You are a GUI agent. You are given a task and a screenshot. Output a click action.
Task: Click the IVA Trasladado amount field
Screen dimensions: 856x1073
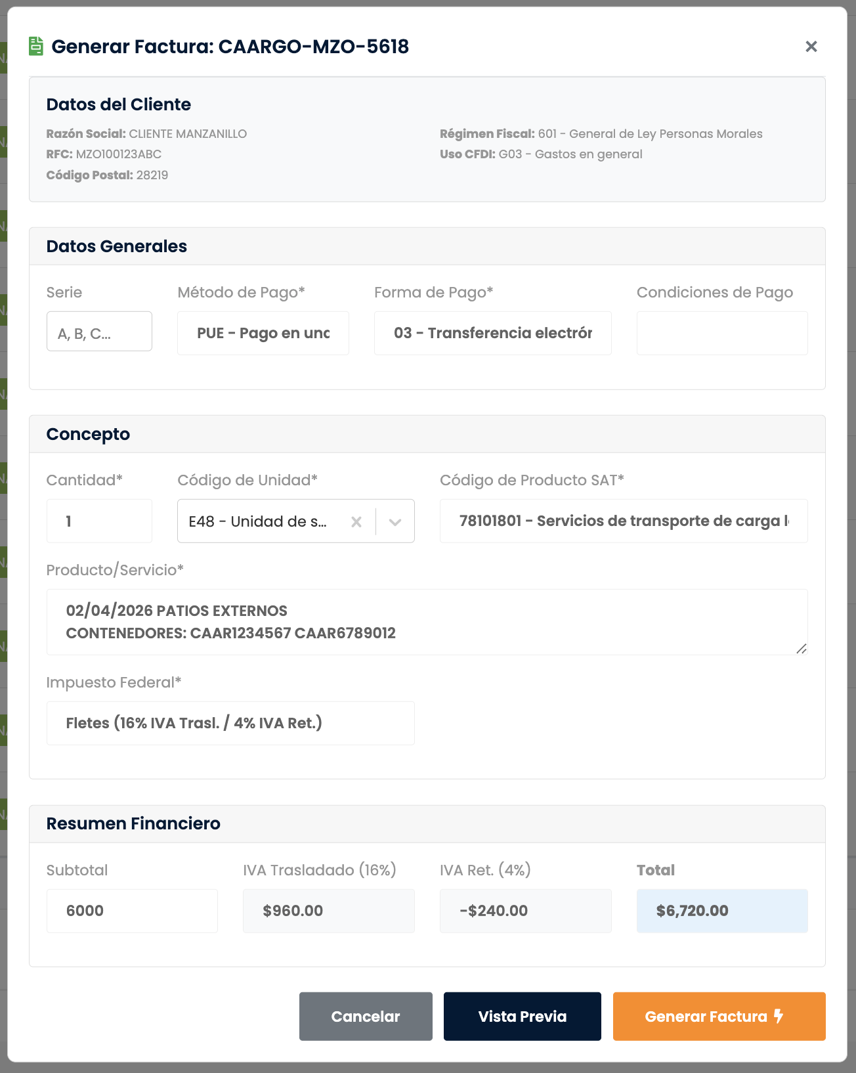(x=328, y=911)
